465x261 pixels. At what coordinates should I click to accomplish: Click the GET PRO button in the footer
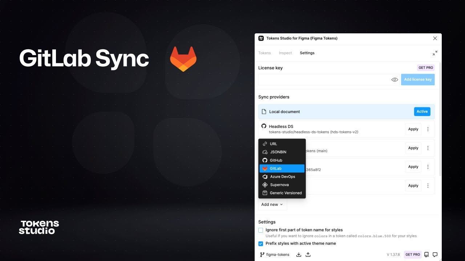pyautogui.click(x=413, y=254)
